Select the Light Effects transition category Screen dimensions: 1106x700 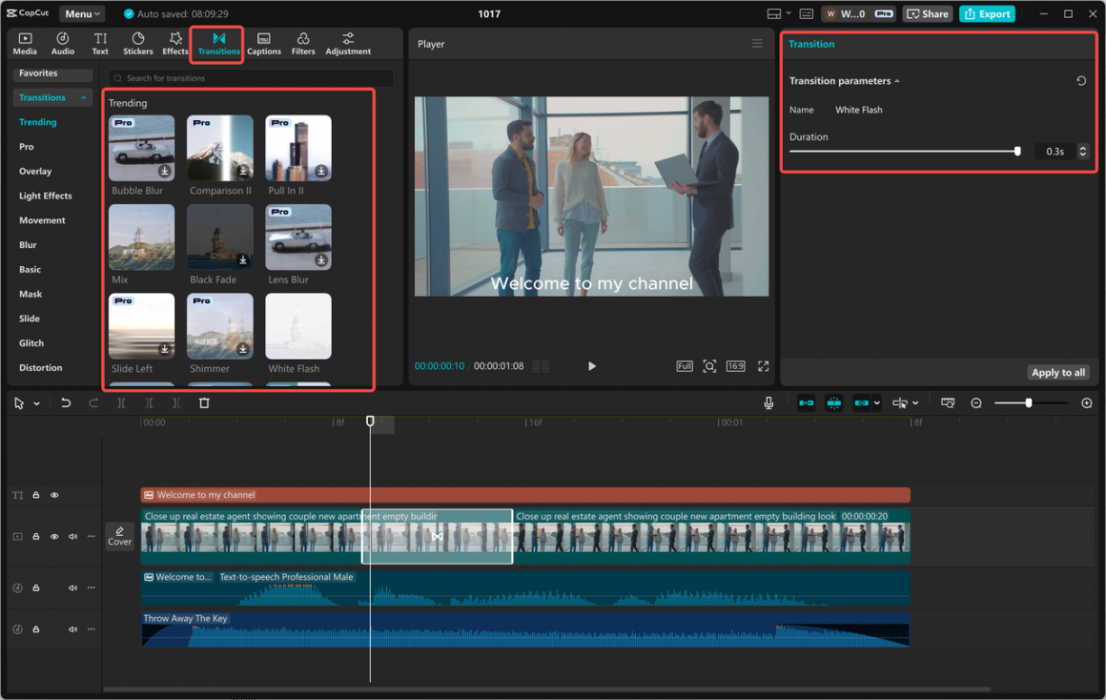pyautogui.click(x=45, y=196)
